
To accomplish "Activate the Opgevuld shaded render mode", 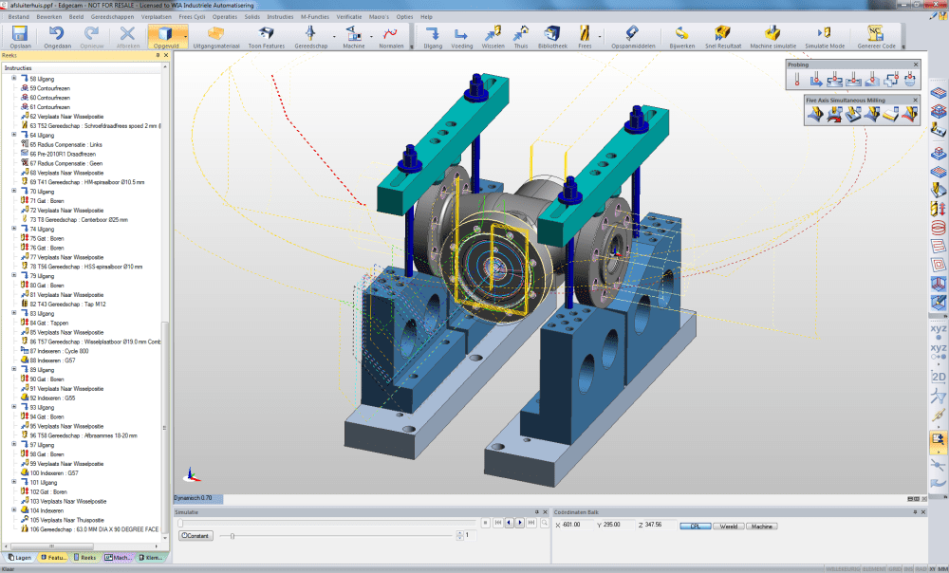I will point(164,37).
